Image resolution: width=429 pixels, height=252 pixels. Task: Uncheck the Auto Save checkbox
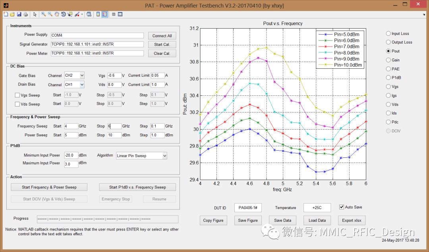(341, 207)
